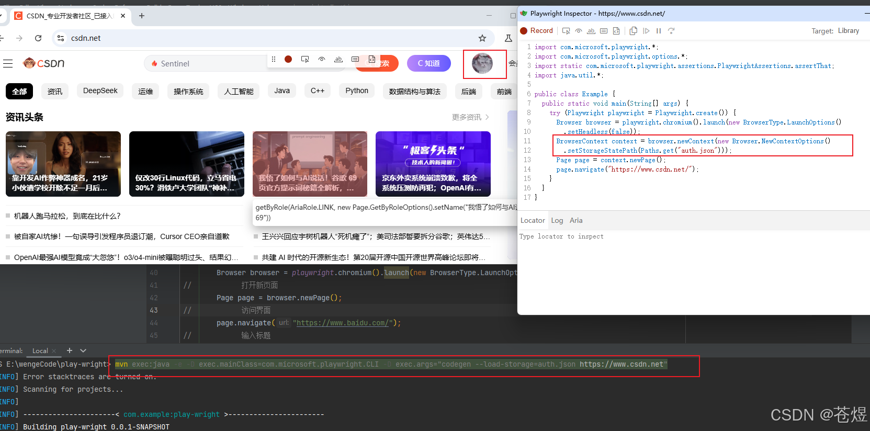Click Assert snapshot icon in Inspector toolbar
The image size is (870, 431).
616,31
